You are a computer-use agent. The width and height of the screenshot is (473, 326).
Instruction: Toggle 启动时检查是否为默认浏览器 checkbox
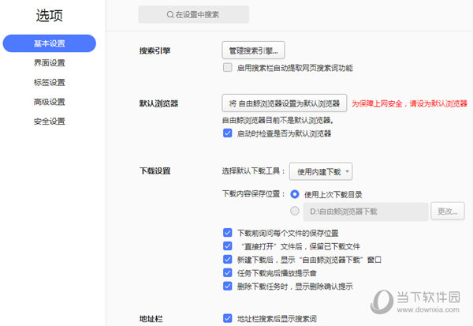[228, 134]
